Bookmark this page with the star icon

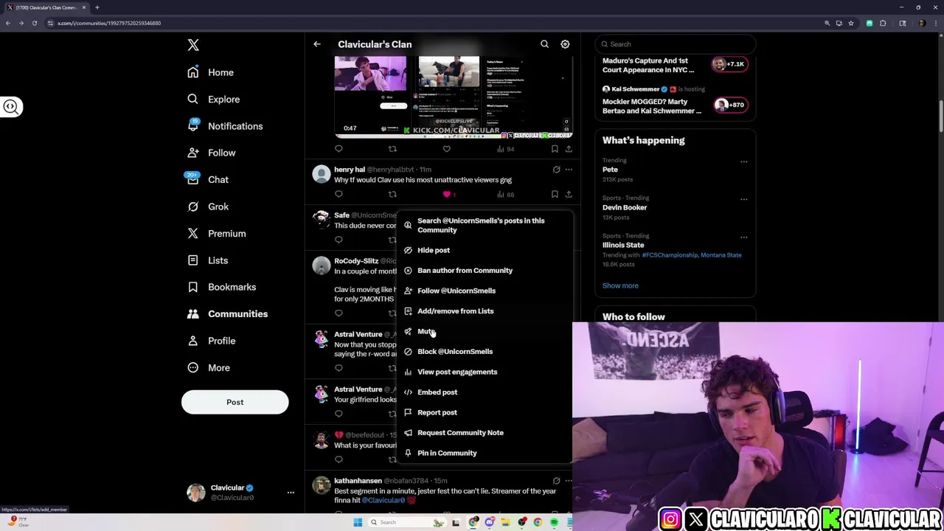click(x=851, y=23)
